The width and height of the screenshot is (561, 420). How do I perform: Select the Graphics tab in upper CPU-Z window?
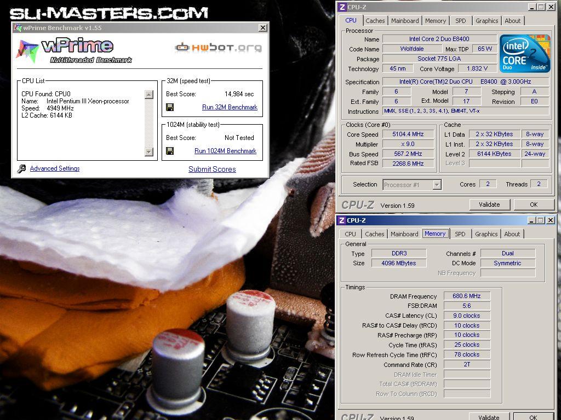(486, 21)
